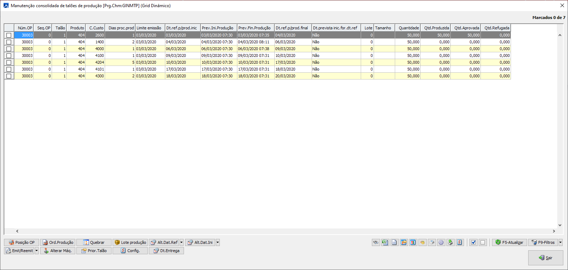Click the red-green sort arrows icon
This screenshot has width=568, height=270.
(413, 242)
